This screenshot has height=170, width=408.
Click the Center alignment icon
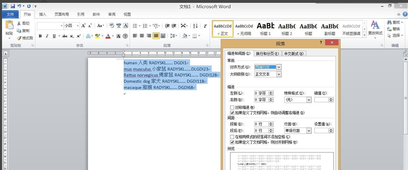pyautogui.click(x=142, y=36)
